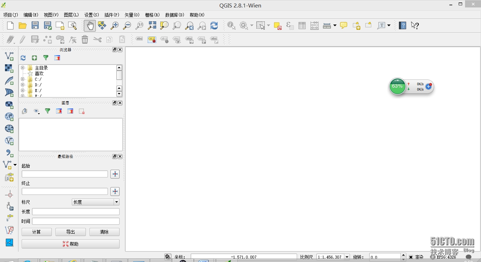Expand the E:/ drive node
The width and height of the screenshot is (481, 262).
(23, 91)
